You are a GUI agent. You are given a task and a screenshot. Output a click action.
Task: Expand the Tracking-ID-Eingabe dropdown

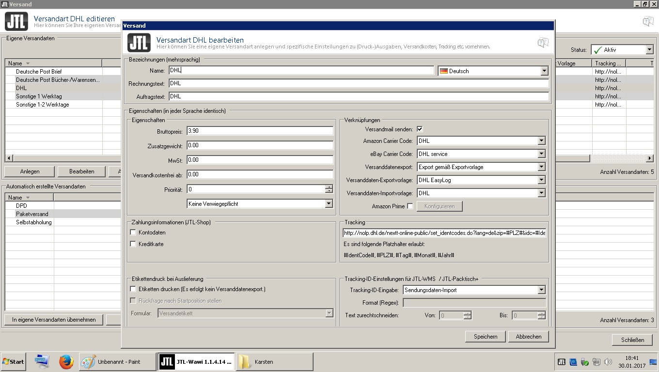(541, 290)
